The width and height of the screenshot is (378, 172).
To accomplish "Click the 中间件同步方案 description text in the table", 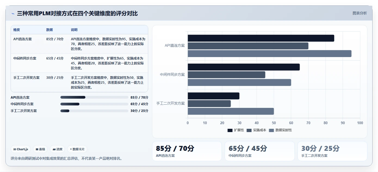I will point(107,63).
